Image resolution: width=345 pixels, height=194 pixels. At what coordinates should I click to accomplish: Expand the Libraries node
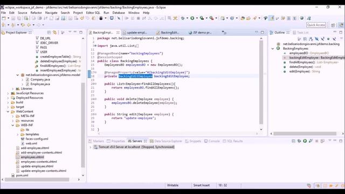(x=13, y=88)
